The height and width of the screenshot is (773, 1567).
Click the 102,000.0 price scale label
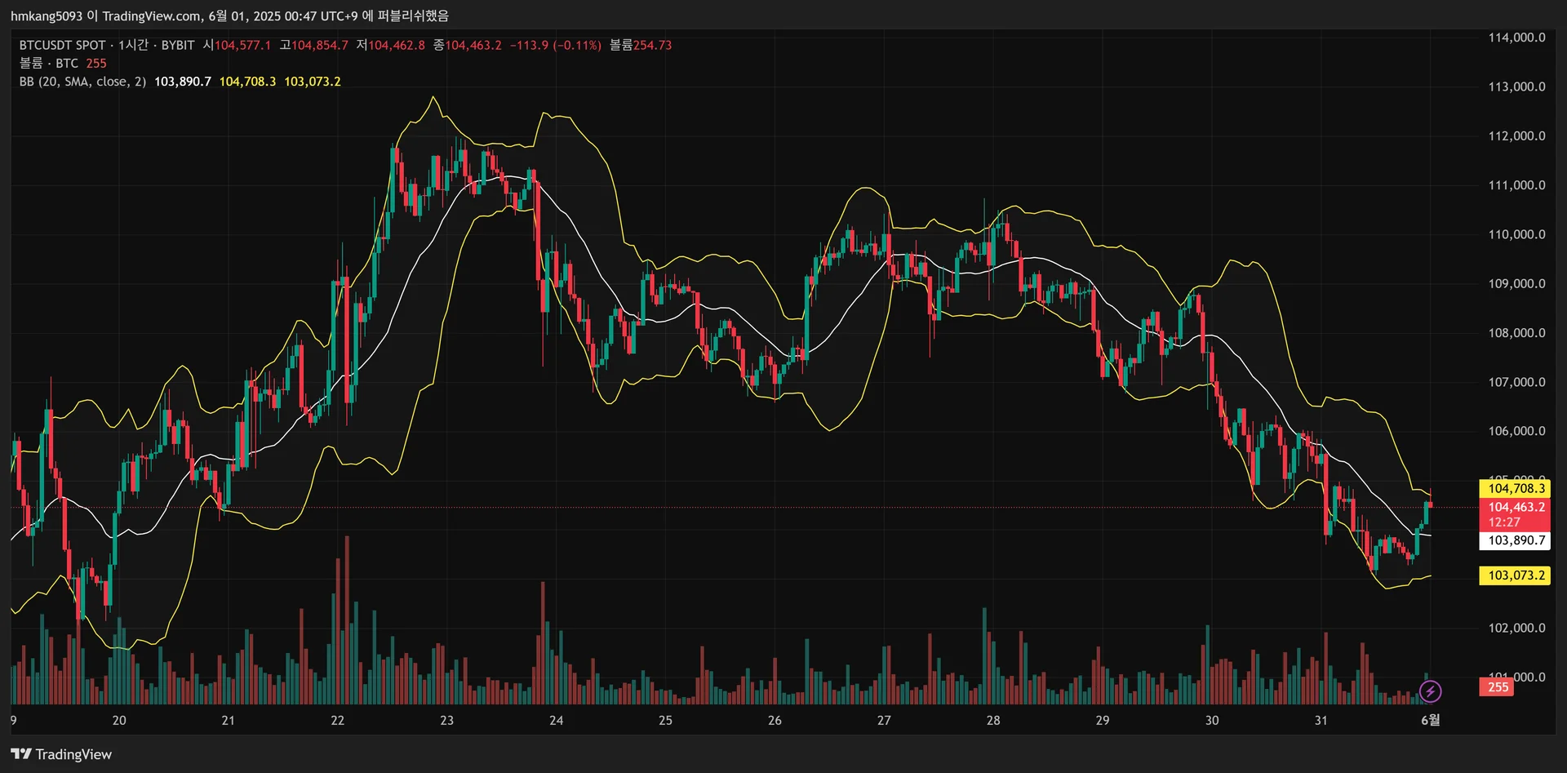coord(1516,628)
